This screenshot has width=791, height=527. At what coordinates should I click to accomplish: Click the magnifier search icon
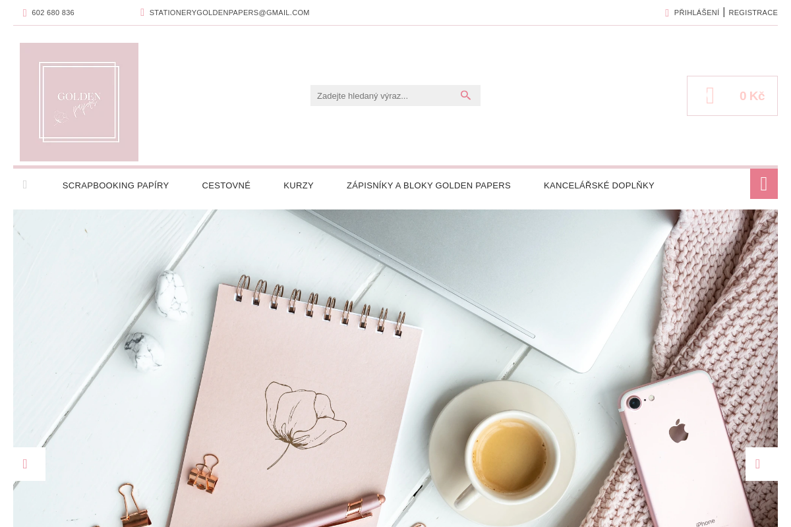465,96
